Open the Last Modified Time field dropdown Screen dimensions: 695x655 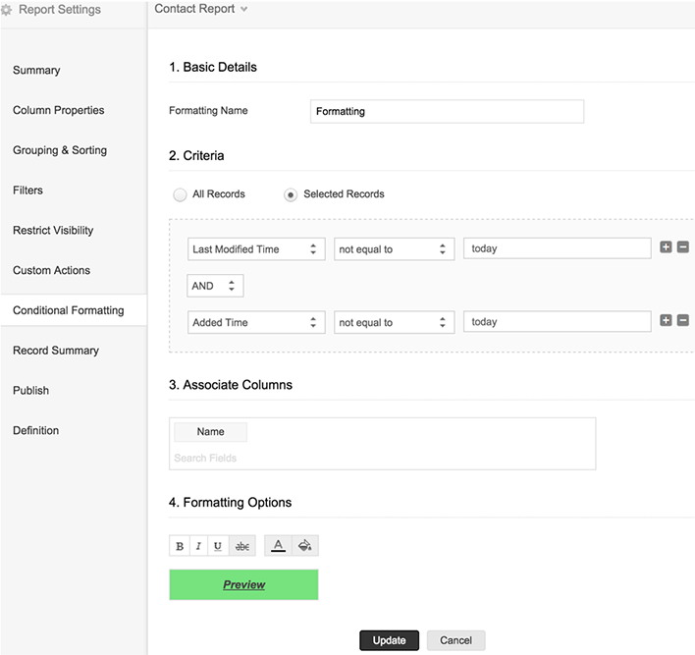tap(256, 249)
